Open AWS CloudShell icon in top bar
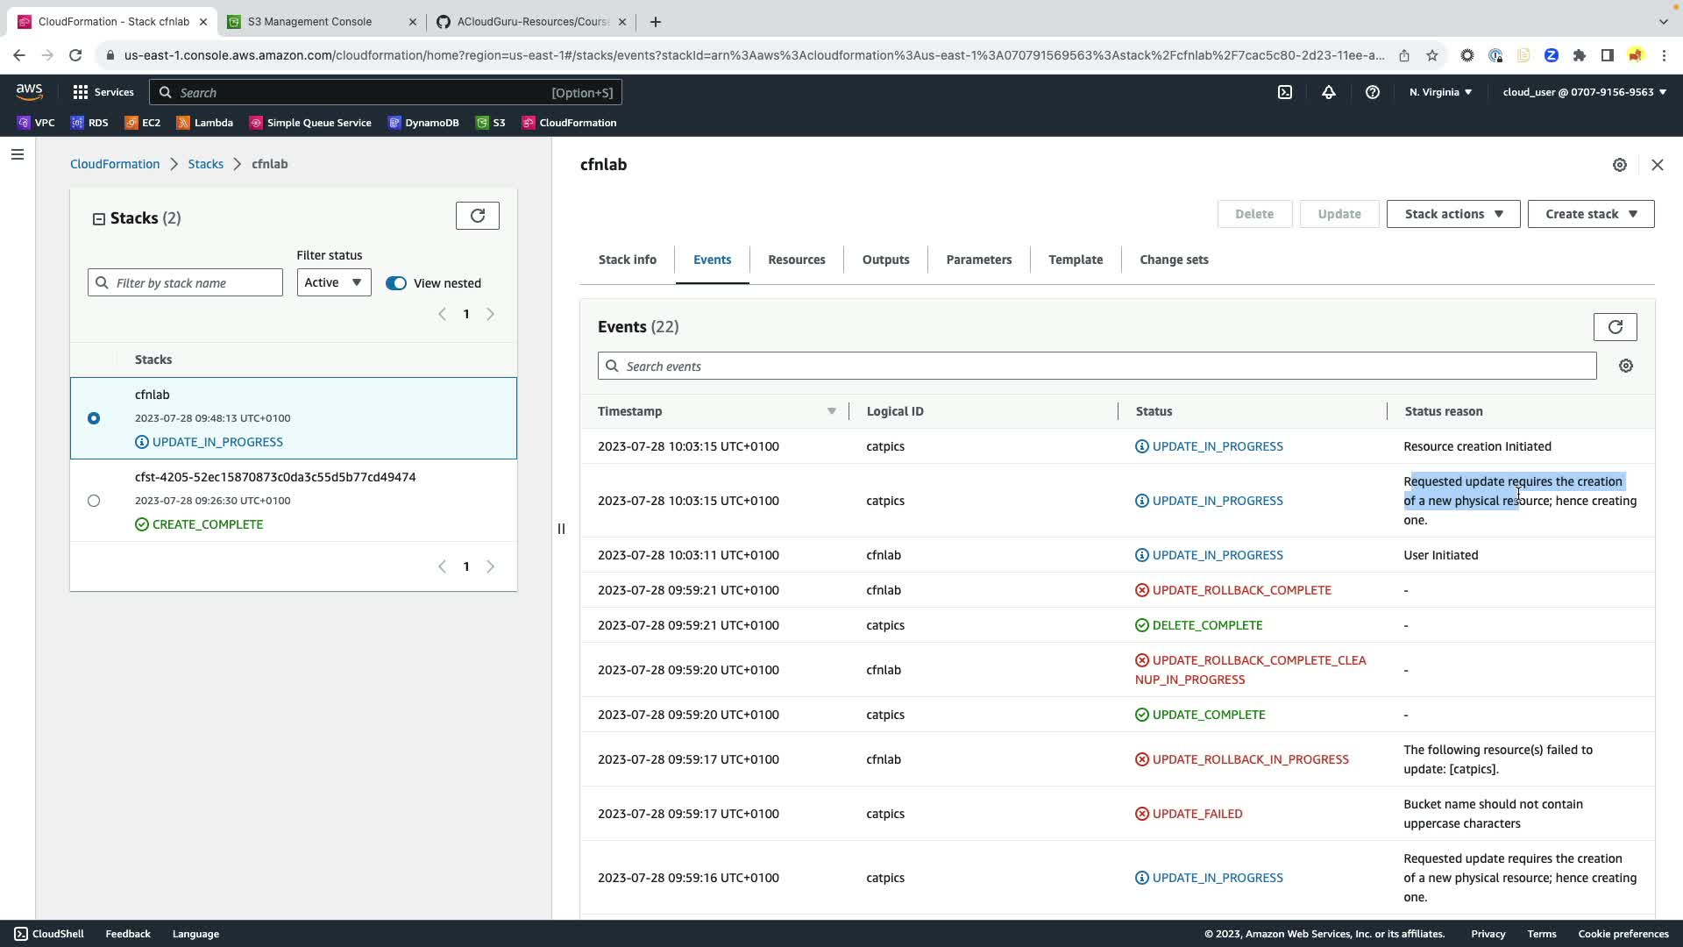 coord(1284,92)
